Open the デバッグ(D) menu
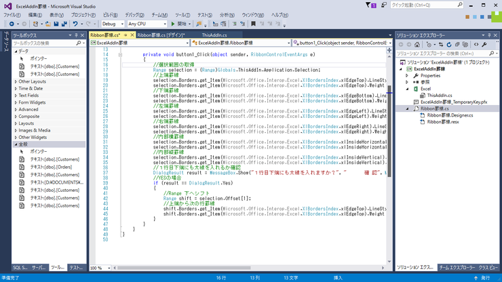This screenshot has width=502, height=282. click(x=135, y=15)
